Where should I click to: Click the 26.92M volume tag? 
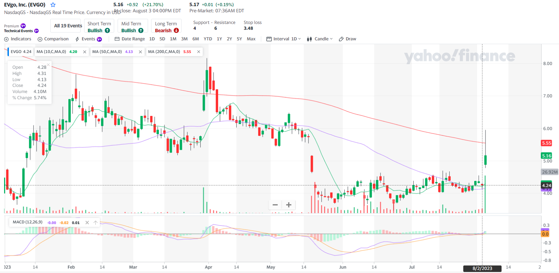point(550,172)
